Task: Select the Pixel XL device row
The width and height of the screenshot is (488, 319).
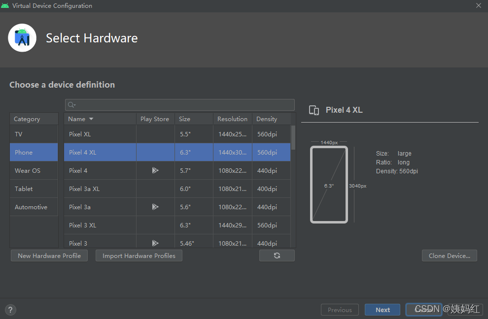Action: click(177, 134)
